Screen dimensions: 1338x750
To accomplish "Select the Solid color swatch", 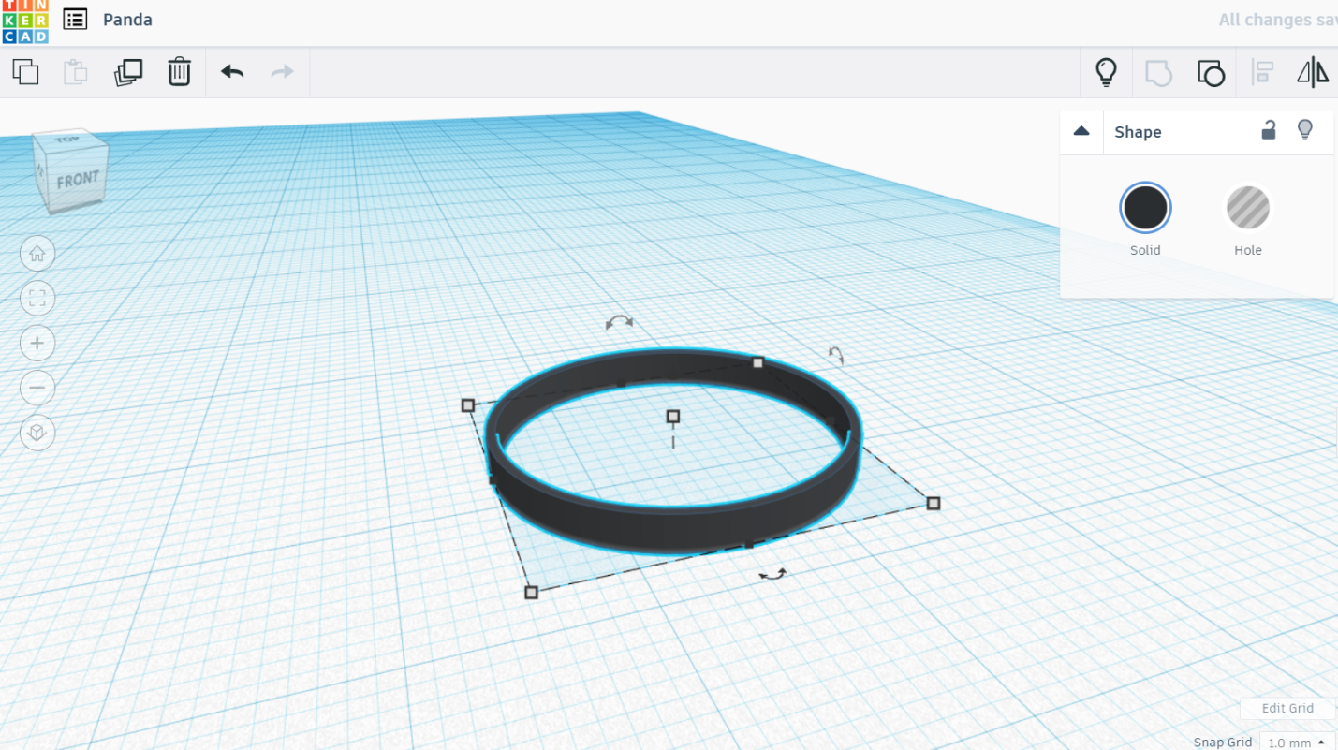I will coord(1145,208).
